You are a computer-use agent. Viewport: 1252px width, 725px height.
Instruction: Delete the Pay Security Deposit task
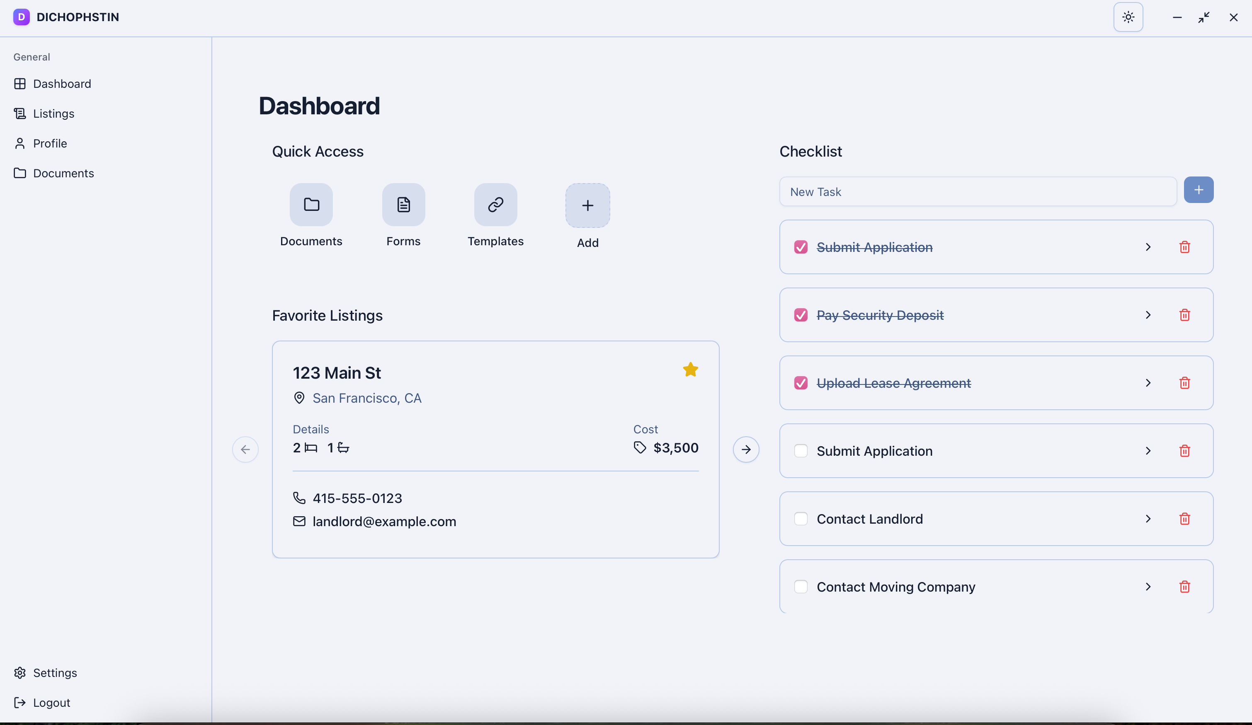[x=1184, y=315]
